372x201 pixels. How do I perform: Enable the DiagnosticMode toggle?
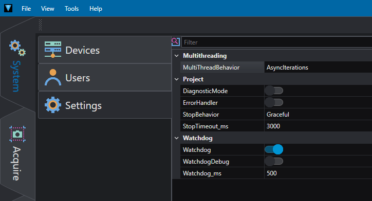click(x=274, y=91)
